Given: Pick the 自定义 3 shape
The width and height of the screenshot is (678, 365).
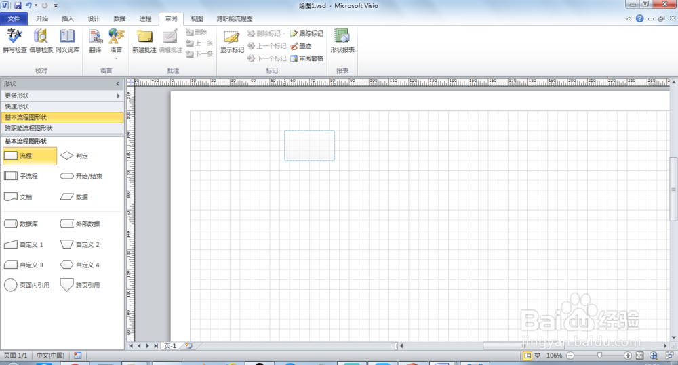Looking at the screenshot, I should 24,265.
